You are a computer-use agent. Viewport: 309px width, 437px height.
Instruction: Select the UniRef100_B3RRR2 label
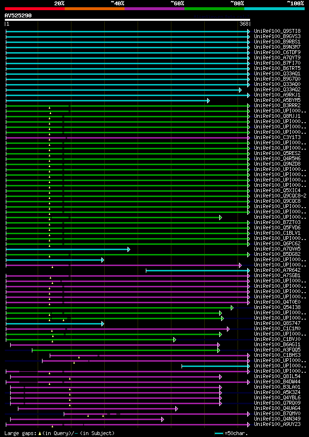277,105
